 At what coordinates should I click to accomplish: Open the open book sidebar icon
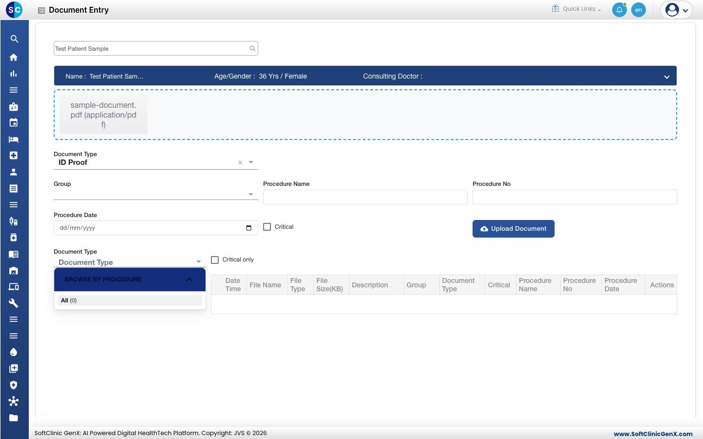[x=14, y=254]
